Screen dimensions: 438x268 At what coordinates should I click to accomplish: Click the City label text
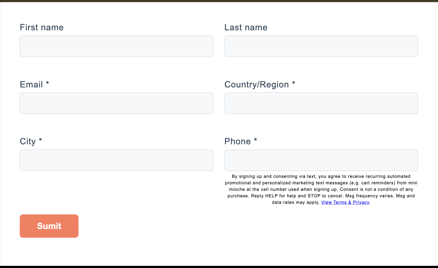[x=28, y=141]
